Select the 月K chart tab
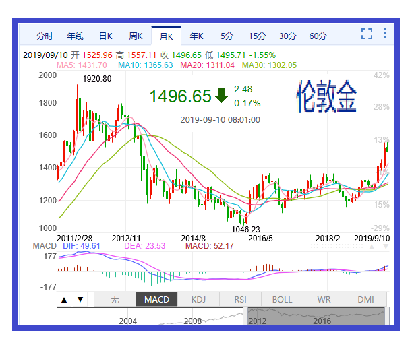412x349 pixels. 167,36
